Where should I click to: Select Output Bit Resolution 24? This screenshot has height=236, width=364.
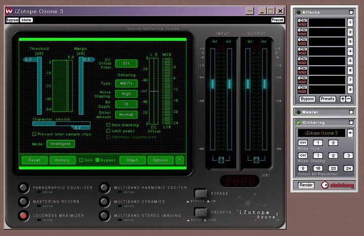point(348,168)
